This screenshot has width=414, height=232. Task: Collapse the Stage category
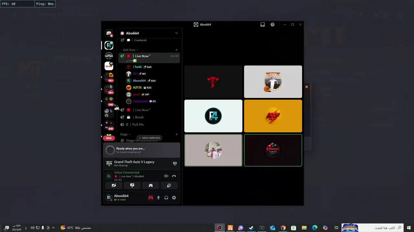coord(125,134)
